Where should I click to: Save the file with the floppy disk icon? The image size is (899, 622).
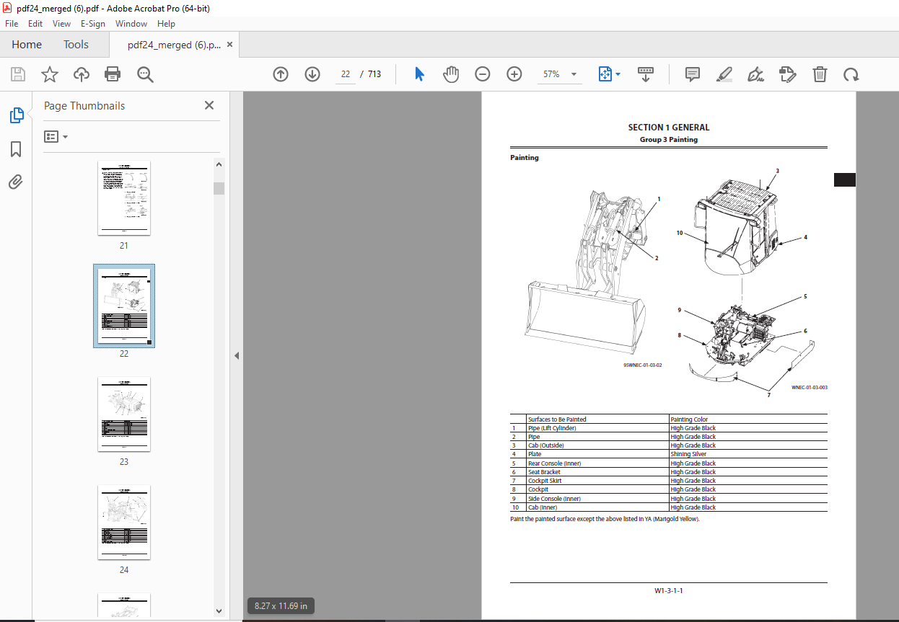(18, 74)
